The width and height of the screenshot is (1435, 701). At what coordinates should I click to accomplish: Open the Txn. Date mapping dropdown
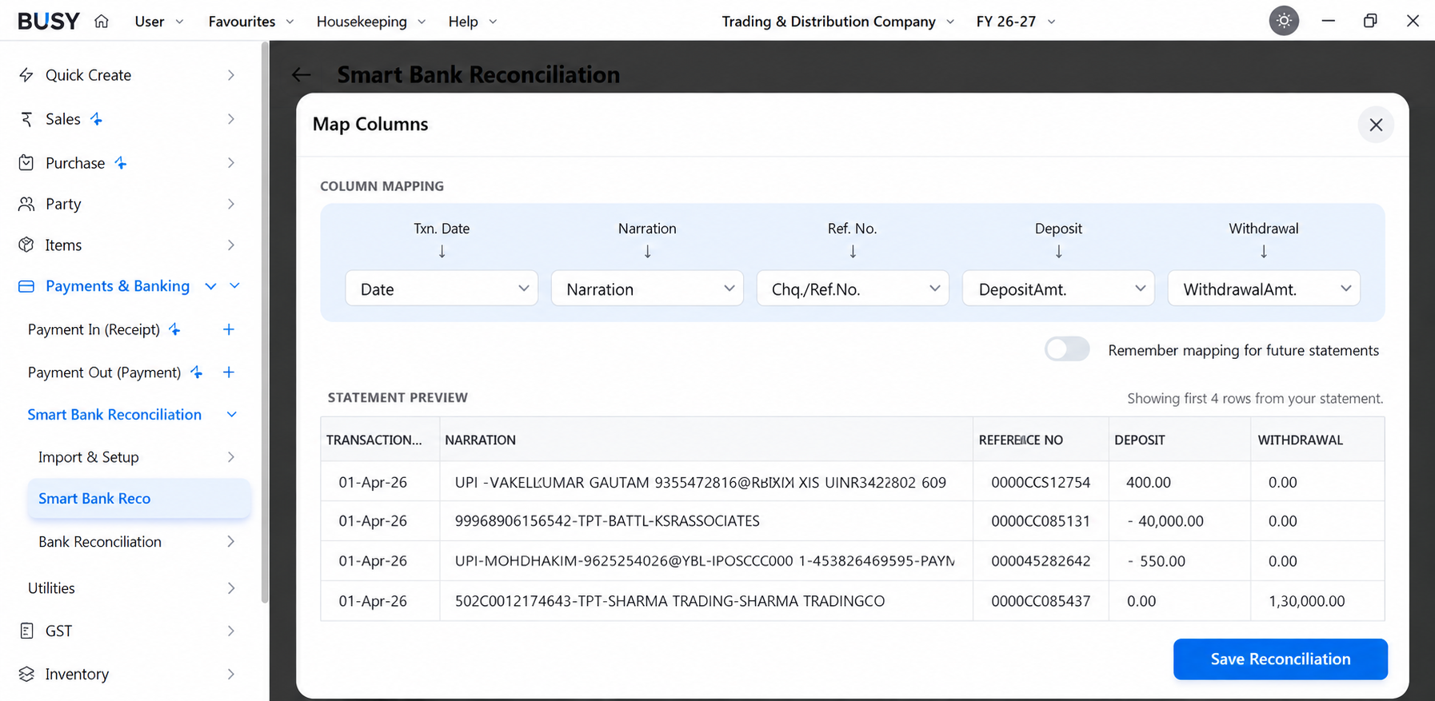click(x=442, y=289)
